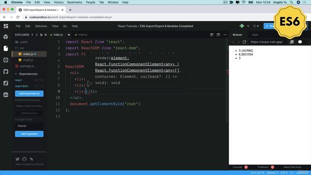This screenshot has width=311, height=175.
Task: Open the History menu in the macOS menu bar
Action: tap(59, 2)
